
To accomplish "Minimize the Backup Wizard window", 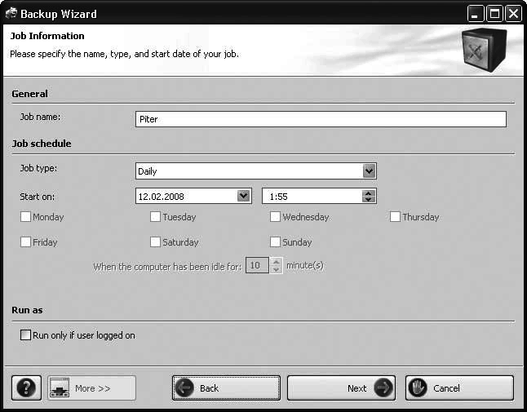I will (x=476, y=14).
